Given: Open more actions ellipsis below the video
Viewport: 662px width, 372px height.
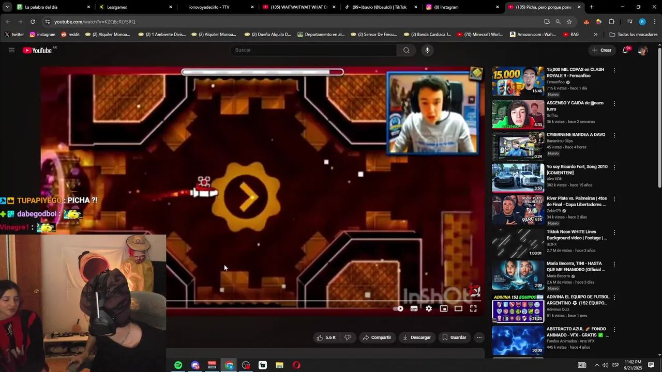Looking at the screenshot, I should [479, 337].
